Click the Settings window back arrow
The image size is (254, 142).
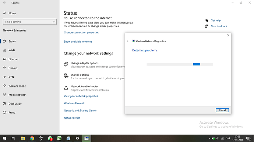4,3
